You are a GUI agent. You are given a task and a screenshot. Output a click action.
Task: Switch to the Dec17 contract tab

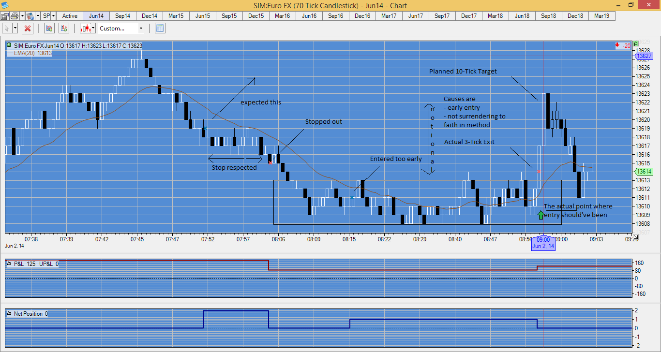pyautogui.click(x=469, y=16)
